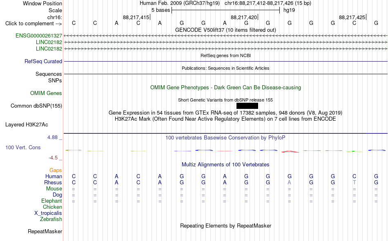Open the 100 Vert. Cons track label
The width and height of the screenshot is (388, 241).
pos(23,147)
